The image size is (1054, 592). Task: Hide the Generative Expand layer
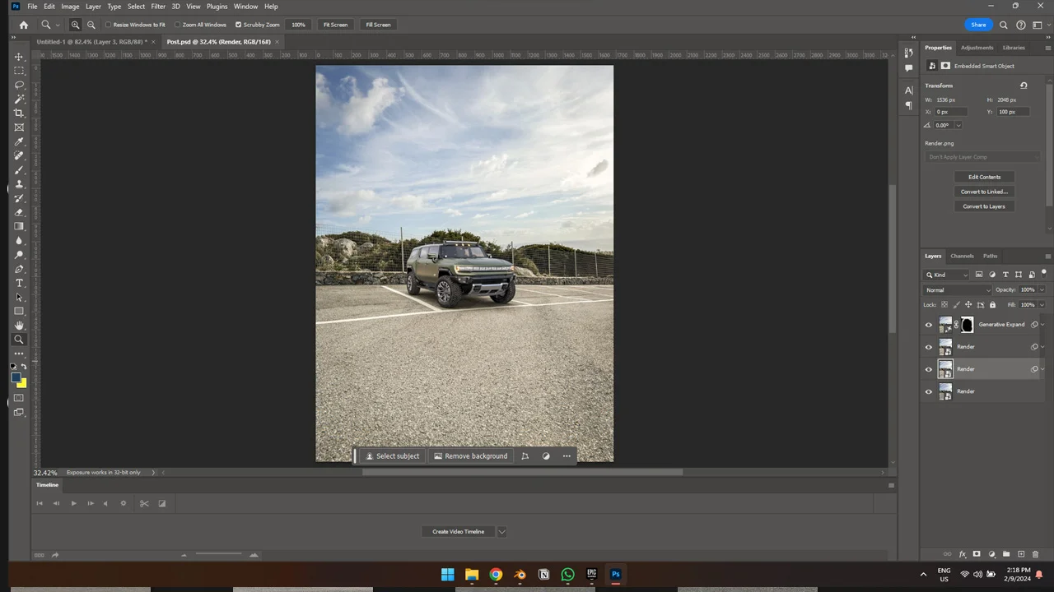[929, 324]
